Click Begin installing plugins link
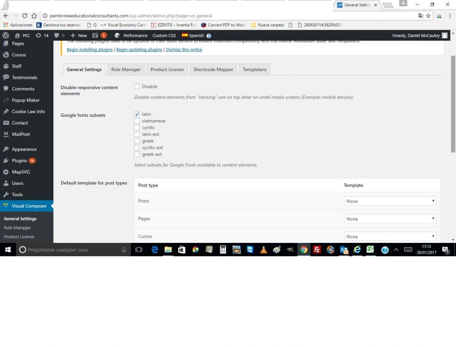The height and width of the screenshot is (347, 456). coord(90,49)
